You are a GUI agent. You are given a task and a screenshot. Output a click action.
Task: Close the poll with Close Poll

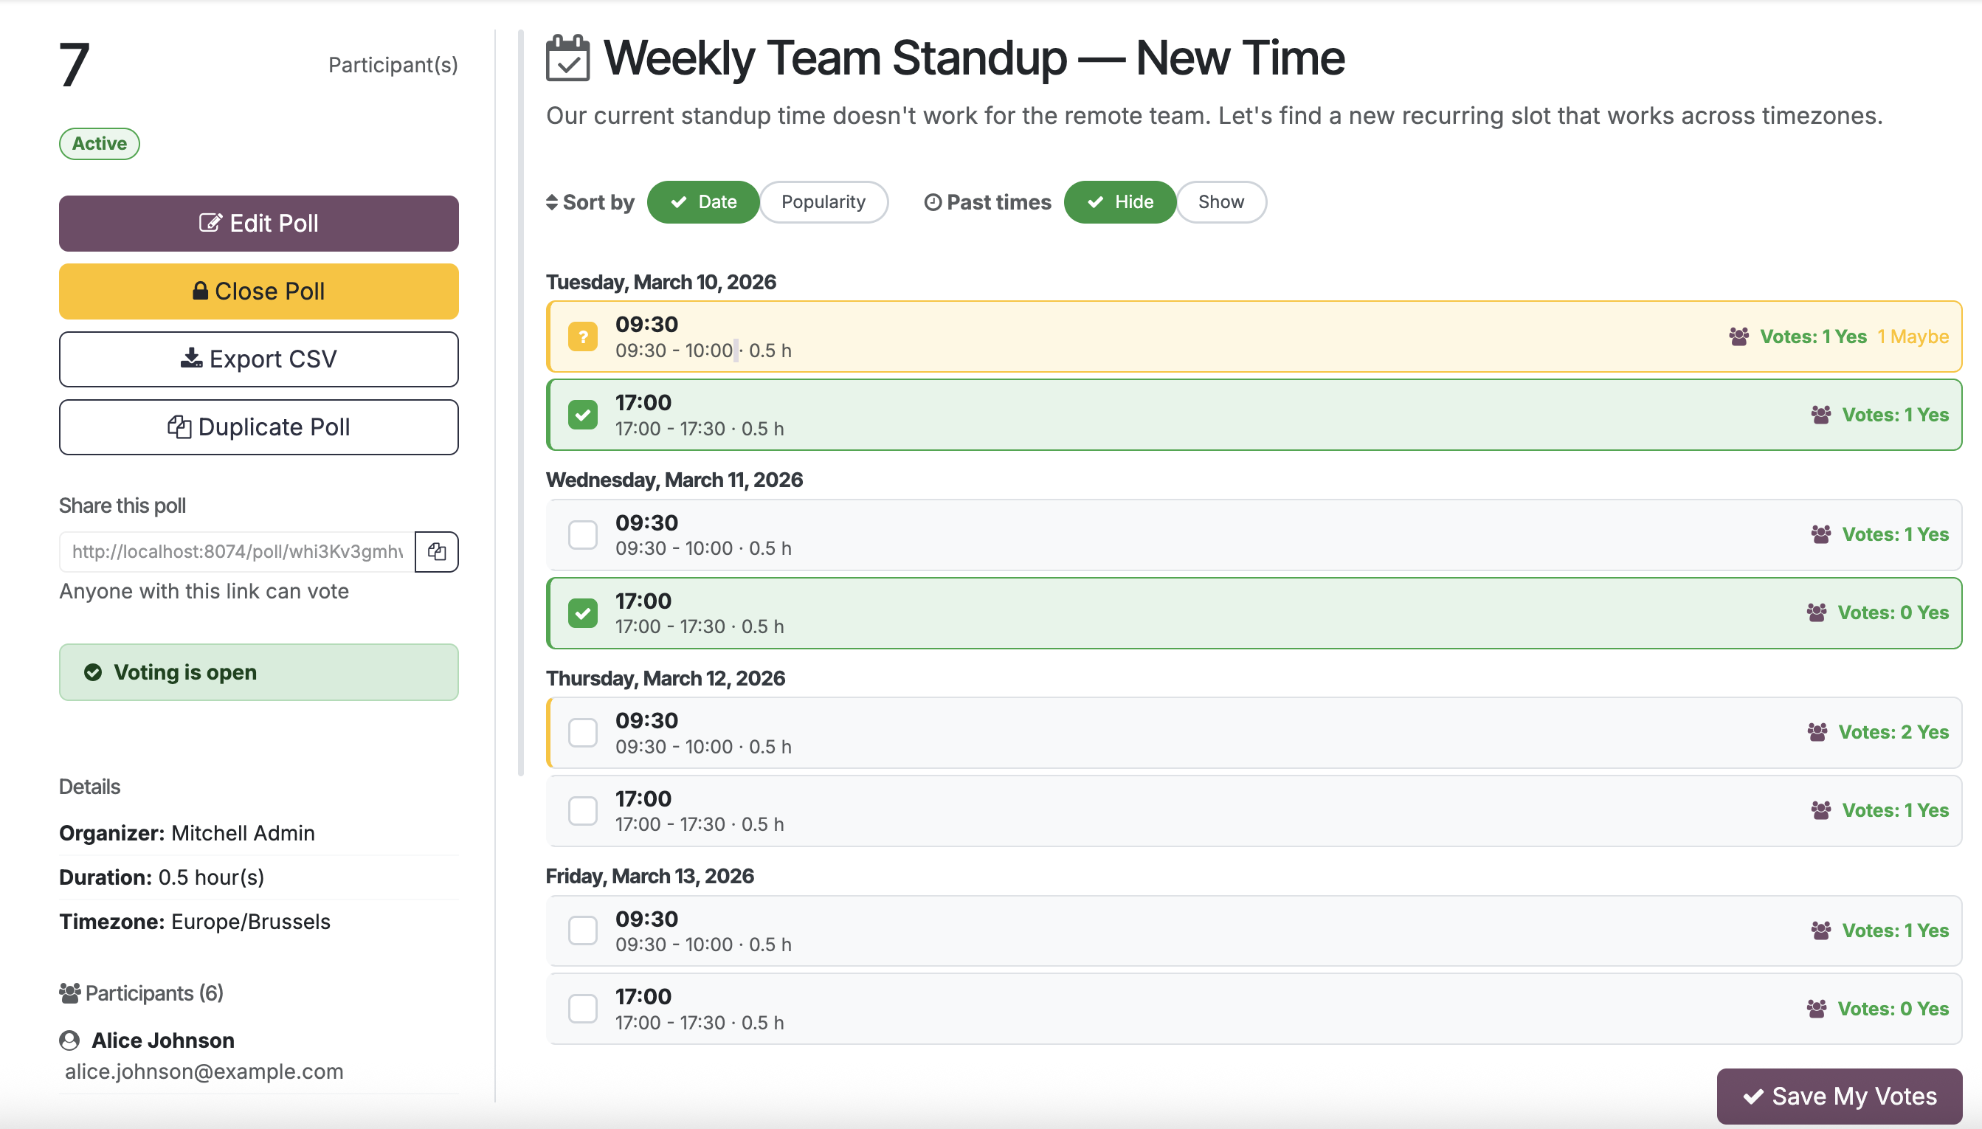258,291
